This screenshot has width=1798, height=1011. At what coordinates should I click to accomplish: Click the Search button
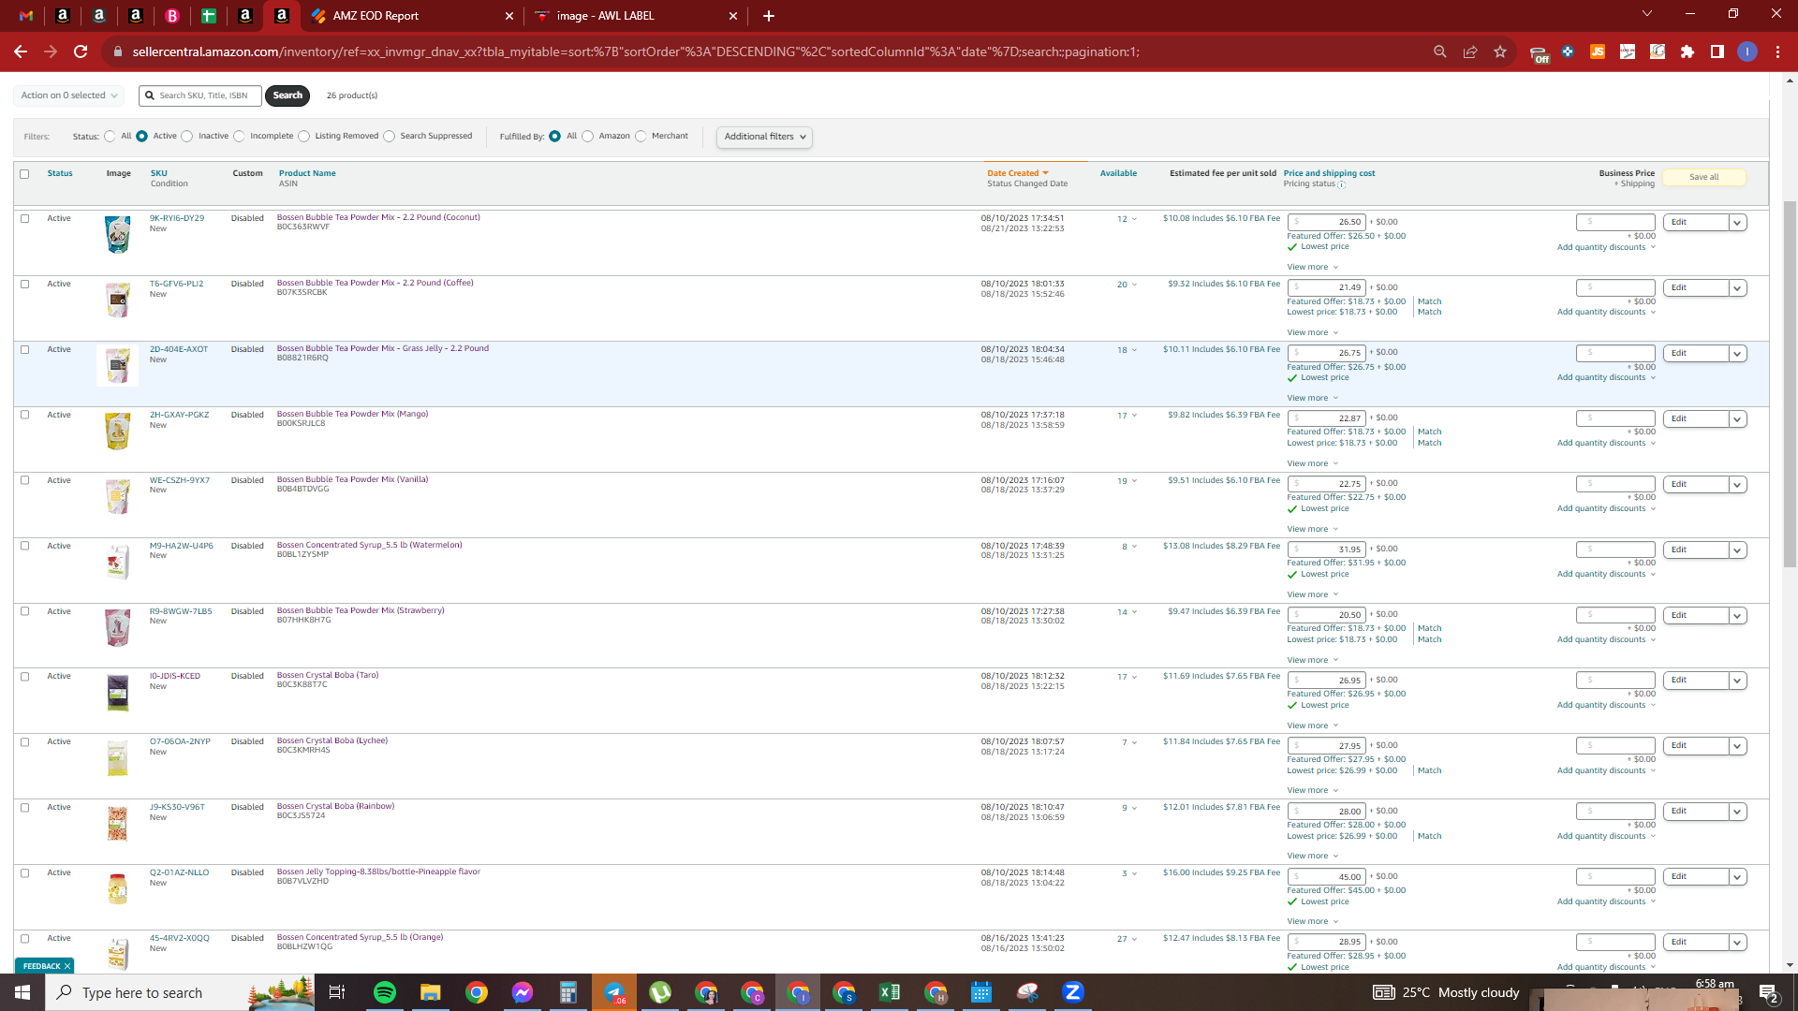[287, 95]
